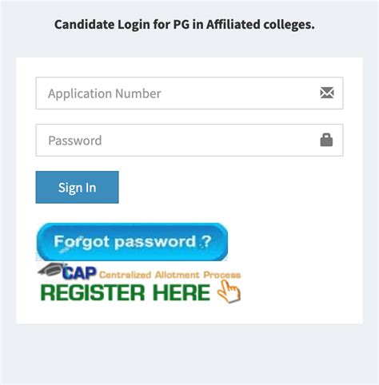Submit login with the Sign In button
Screen dimensions: 379x385
77,187
